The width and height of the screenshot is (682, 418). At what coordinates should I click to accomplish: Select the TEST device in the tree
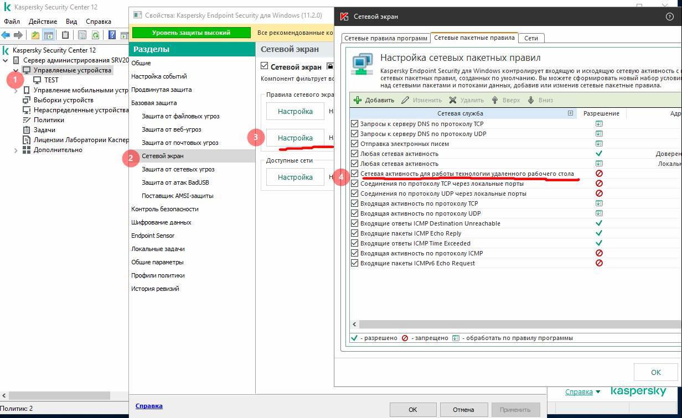(51, 80)
